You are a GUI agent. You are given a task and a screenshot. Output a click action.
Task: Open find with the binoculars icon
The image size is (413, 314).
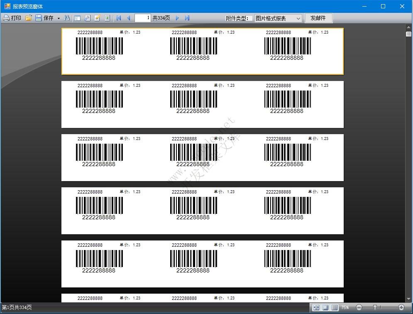tap(67, 18)
